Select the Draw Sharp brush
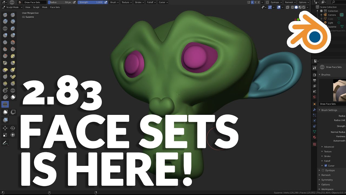 coord(13,15)
